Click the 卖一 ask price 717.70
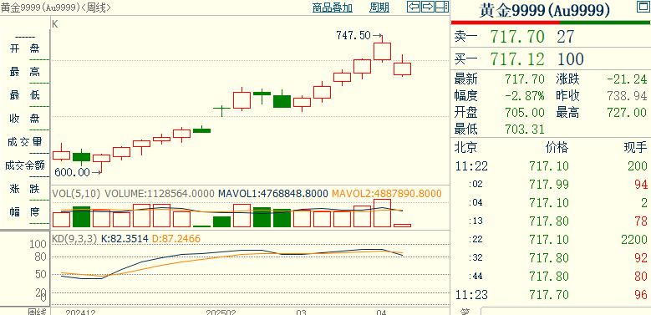The width and height of the screenshot is (651, 315). [517, 37]
